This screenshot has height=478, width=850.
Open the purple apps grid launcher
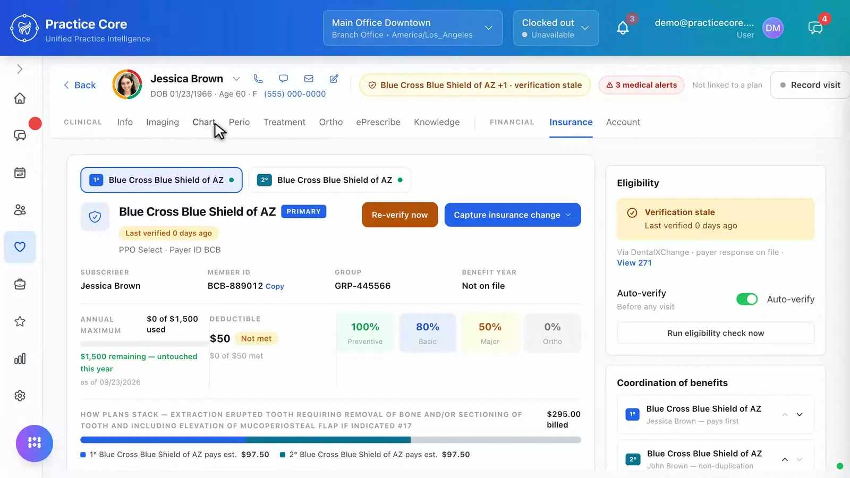click(35, 443)
